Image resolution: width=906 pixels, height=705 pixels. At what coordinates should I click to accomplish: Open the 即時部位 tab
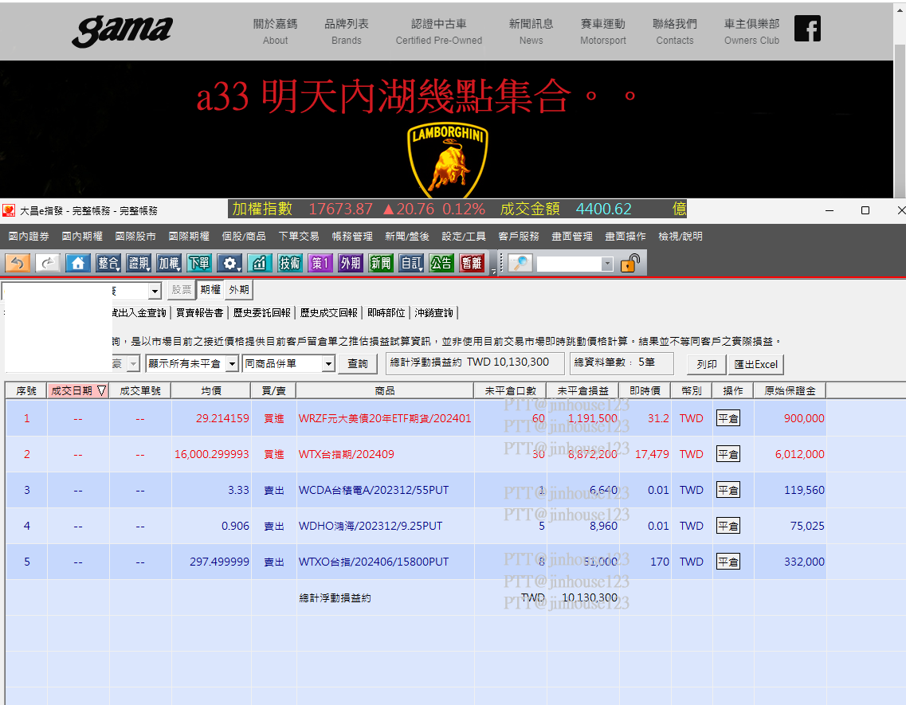[x=386, y=312]
